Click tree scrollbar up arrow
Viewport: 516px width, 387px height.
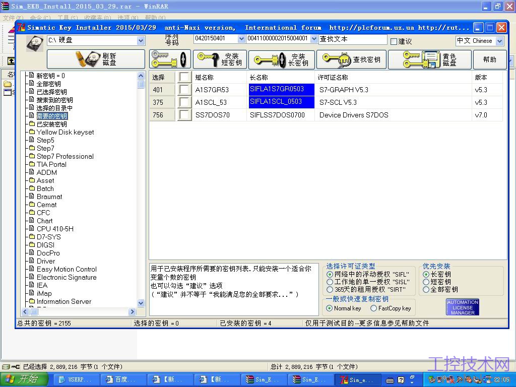tap(141, 76)
